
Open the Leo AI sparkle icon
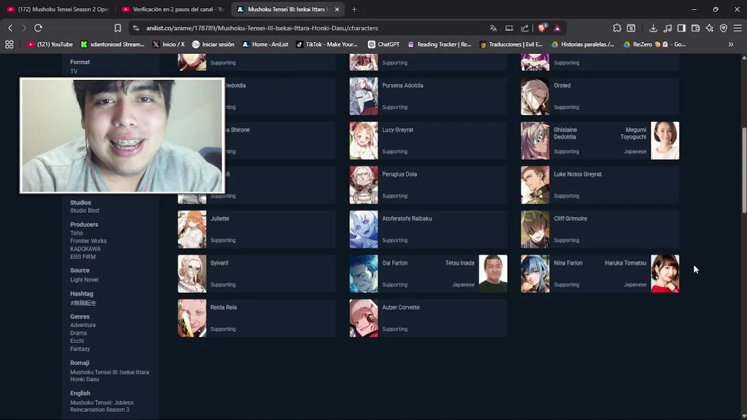click(x=710, y=28)
